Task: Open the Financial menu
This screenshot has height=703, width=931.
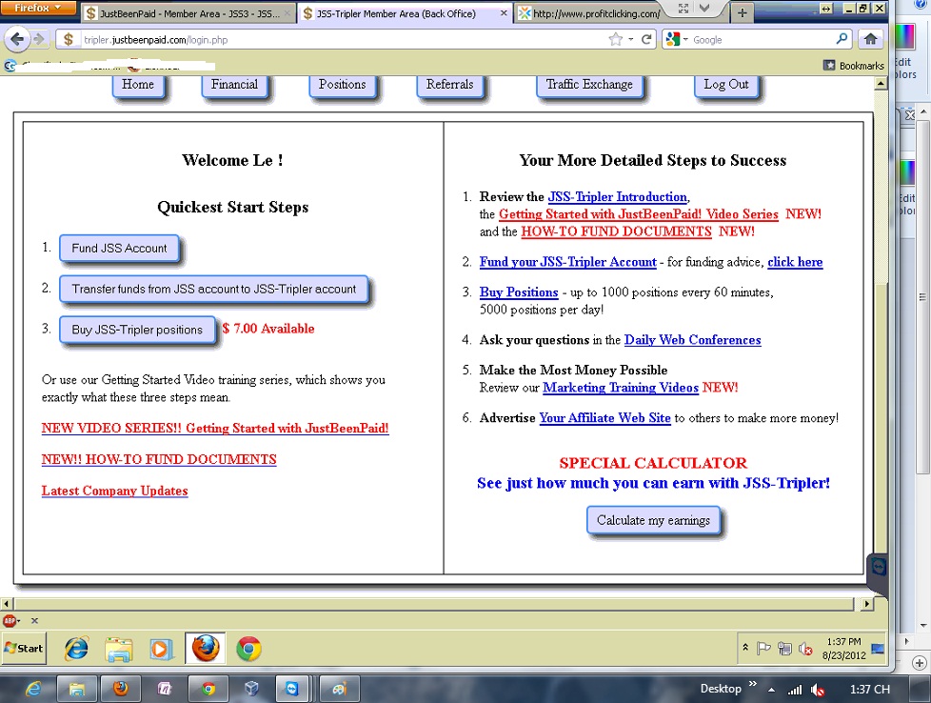Action: tap(234, 85)
